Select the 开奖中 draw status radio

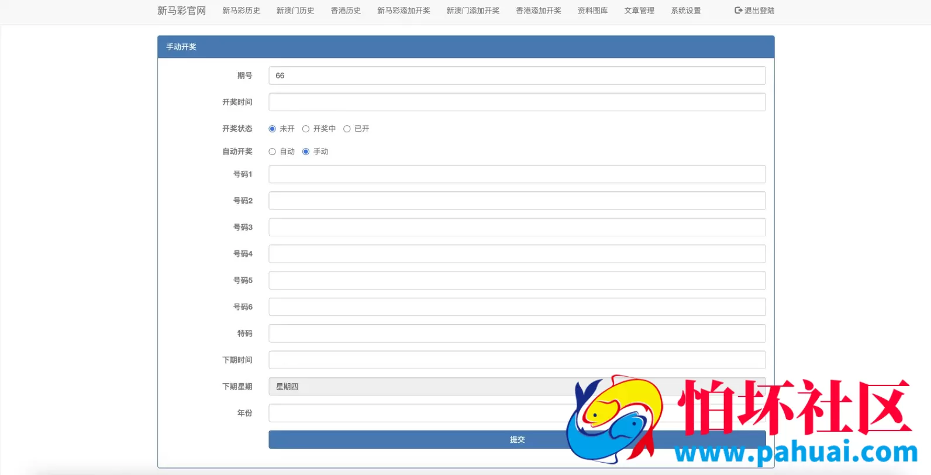(305, 129)
